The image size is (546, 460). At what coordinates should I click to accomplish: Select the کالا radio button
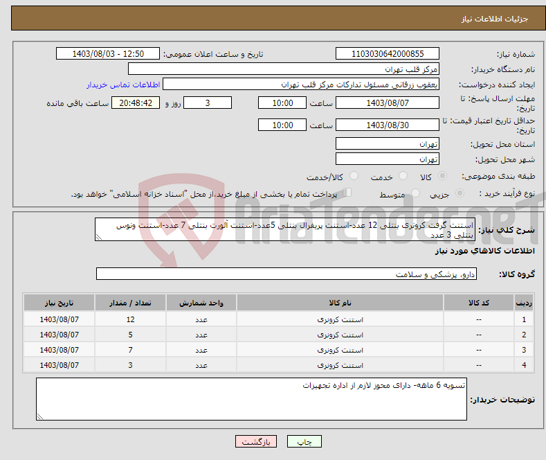[x=442, y=176]
